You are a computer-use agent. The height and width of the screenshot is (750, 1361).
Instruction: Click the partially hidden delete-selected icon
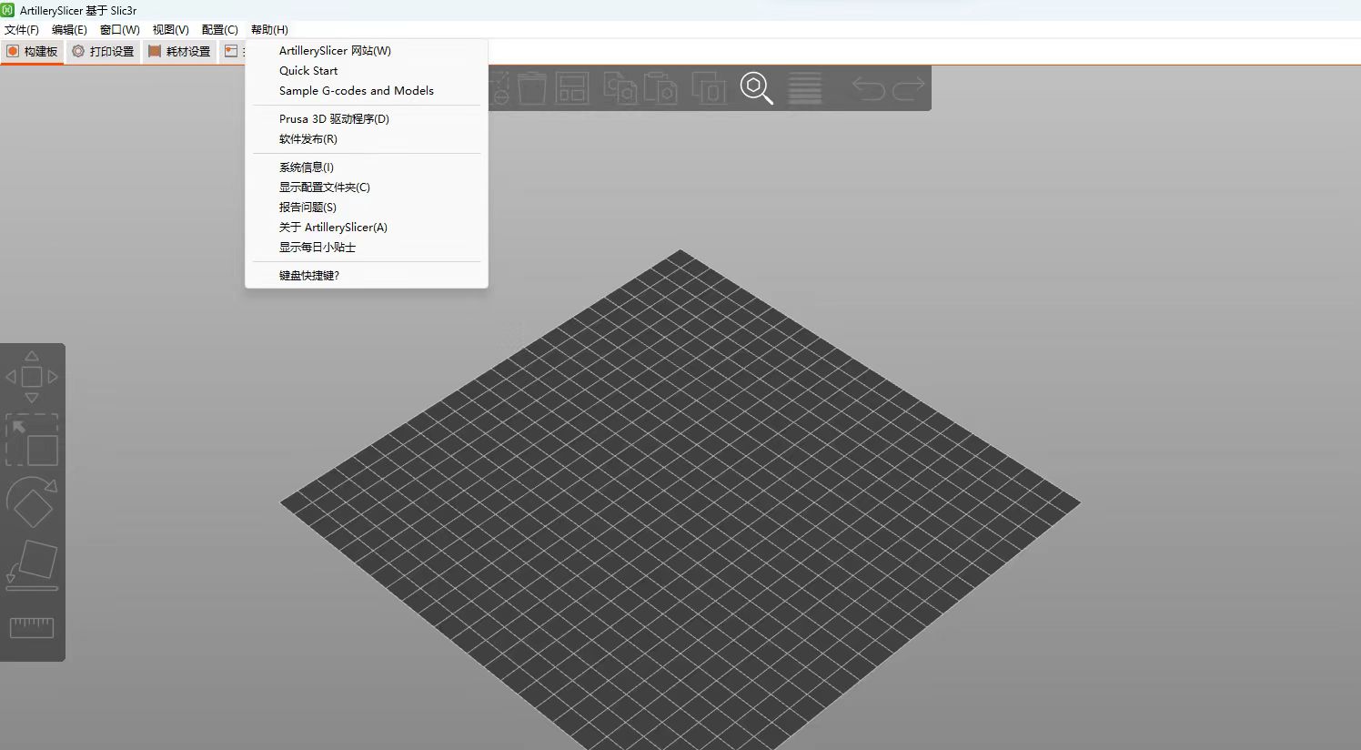pyautogui.click(x=499, y=88)
